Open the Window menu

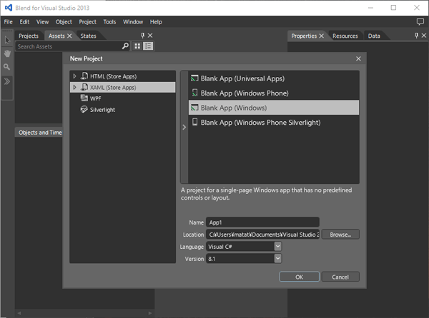pyautogui.click(x=133, y=22)
